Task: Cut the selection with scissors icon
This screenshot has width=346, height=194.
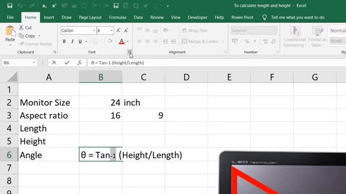Action: tap(21, 27)
